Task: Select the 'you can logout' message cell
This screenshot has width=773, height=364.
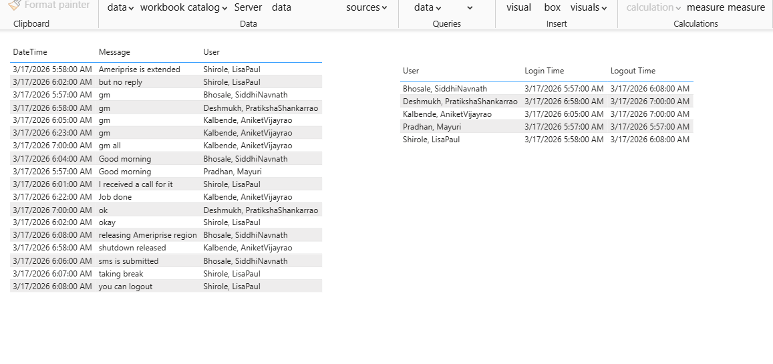Action: [125, 286]
